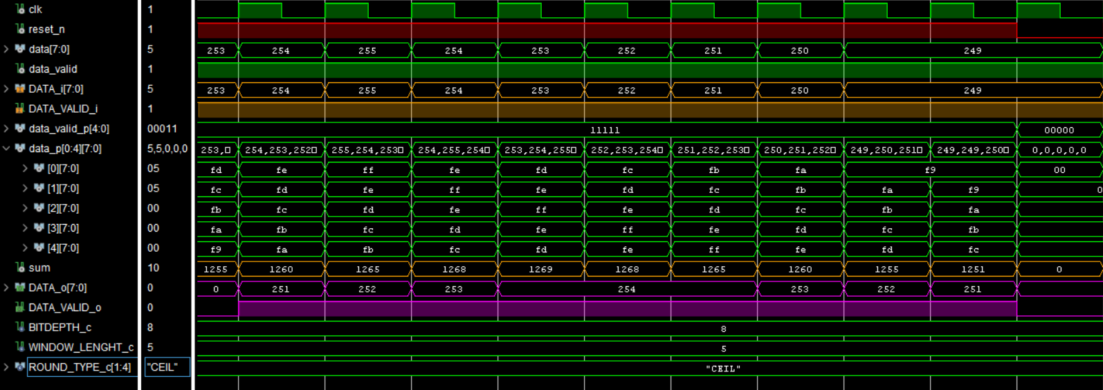Click the data_valid_p waveform value 00000
The height and width of the screenshot is (390, 1103).
[x=1059, y=130]
